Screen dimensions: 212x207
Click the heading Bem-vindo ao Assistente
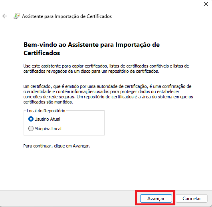point(91,49)
